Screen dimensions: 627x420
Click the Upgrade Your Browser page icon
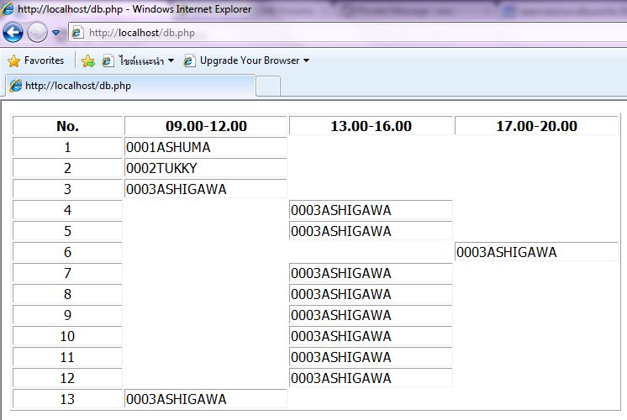189,61
